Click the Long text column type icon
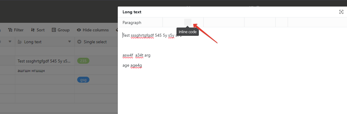The image size is (347, 114). [x=19, y=42]
